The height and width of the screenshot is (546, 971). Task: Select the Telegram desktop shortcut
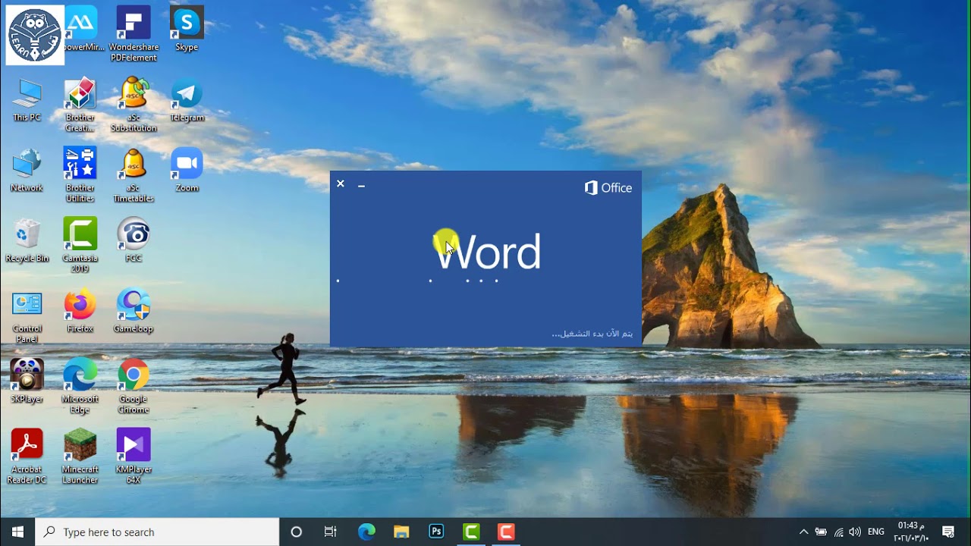[x=187, y=100]
